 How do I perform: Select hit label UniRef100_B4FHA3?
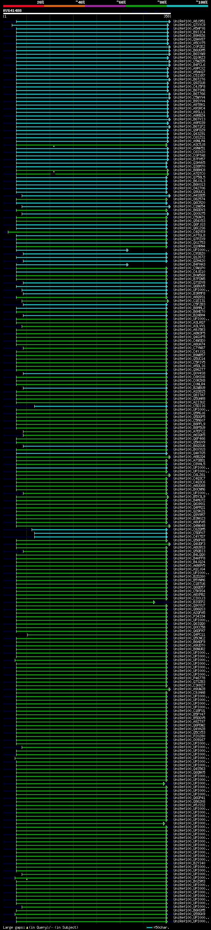click(x=189, y=265)
